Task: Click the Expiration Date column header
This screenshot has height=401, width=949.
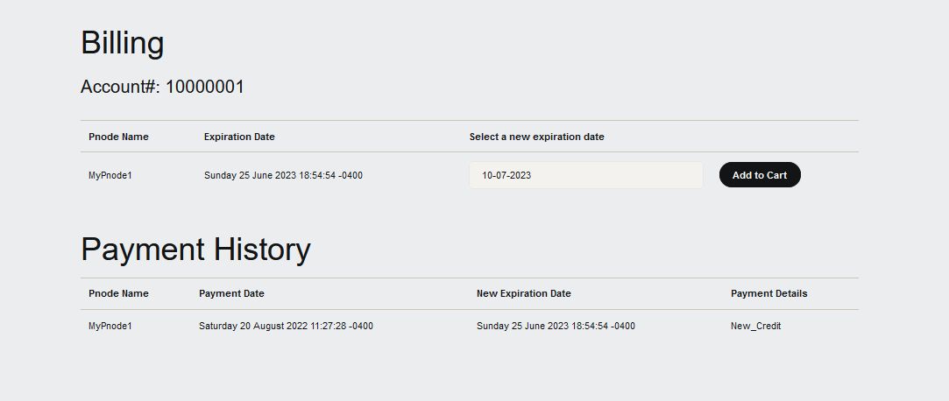Action: click(239, 137)
